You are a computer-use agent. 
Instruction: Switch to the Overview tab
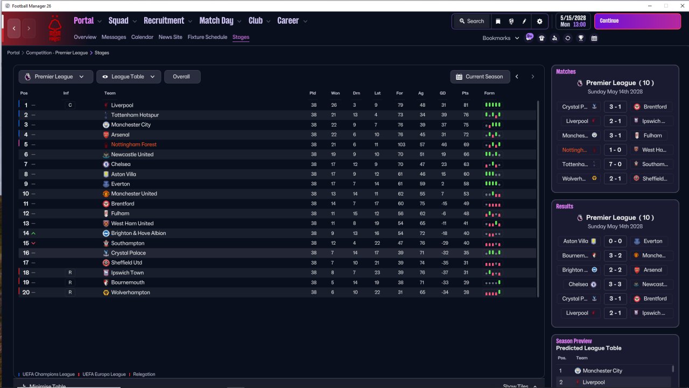pos(85,37)
